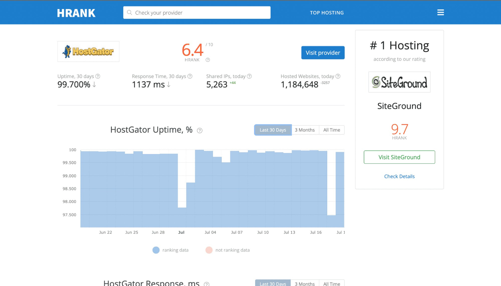Click the HRANK site logo

click(x=76, y=13)
